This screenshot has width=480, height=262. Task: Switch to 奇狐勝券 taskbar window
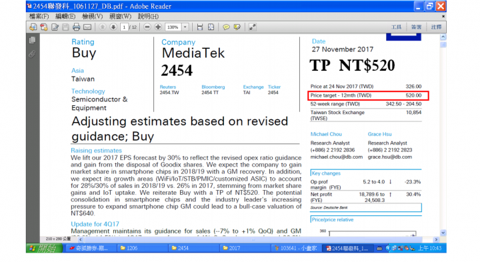pyautogui.click(x=91, y=248)
